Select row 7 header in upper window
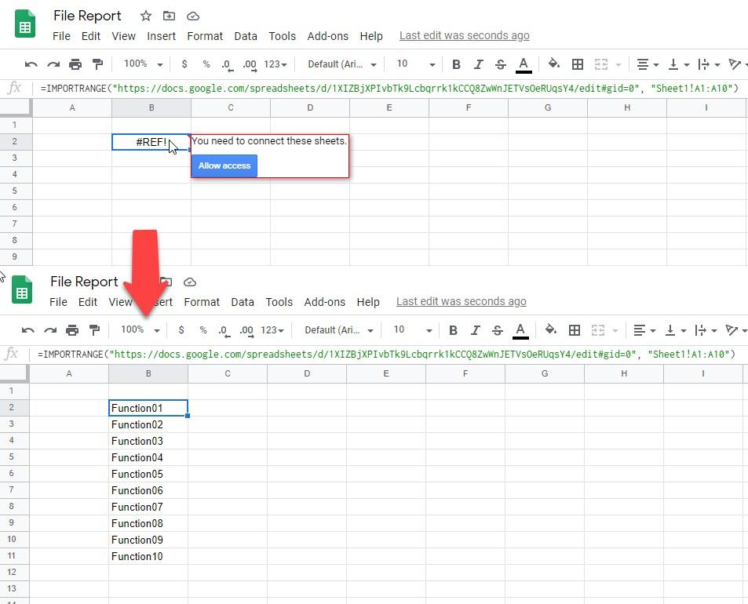The width and height of the screenshot is (748, 604). click(14, 224)
